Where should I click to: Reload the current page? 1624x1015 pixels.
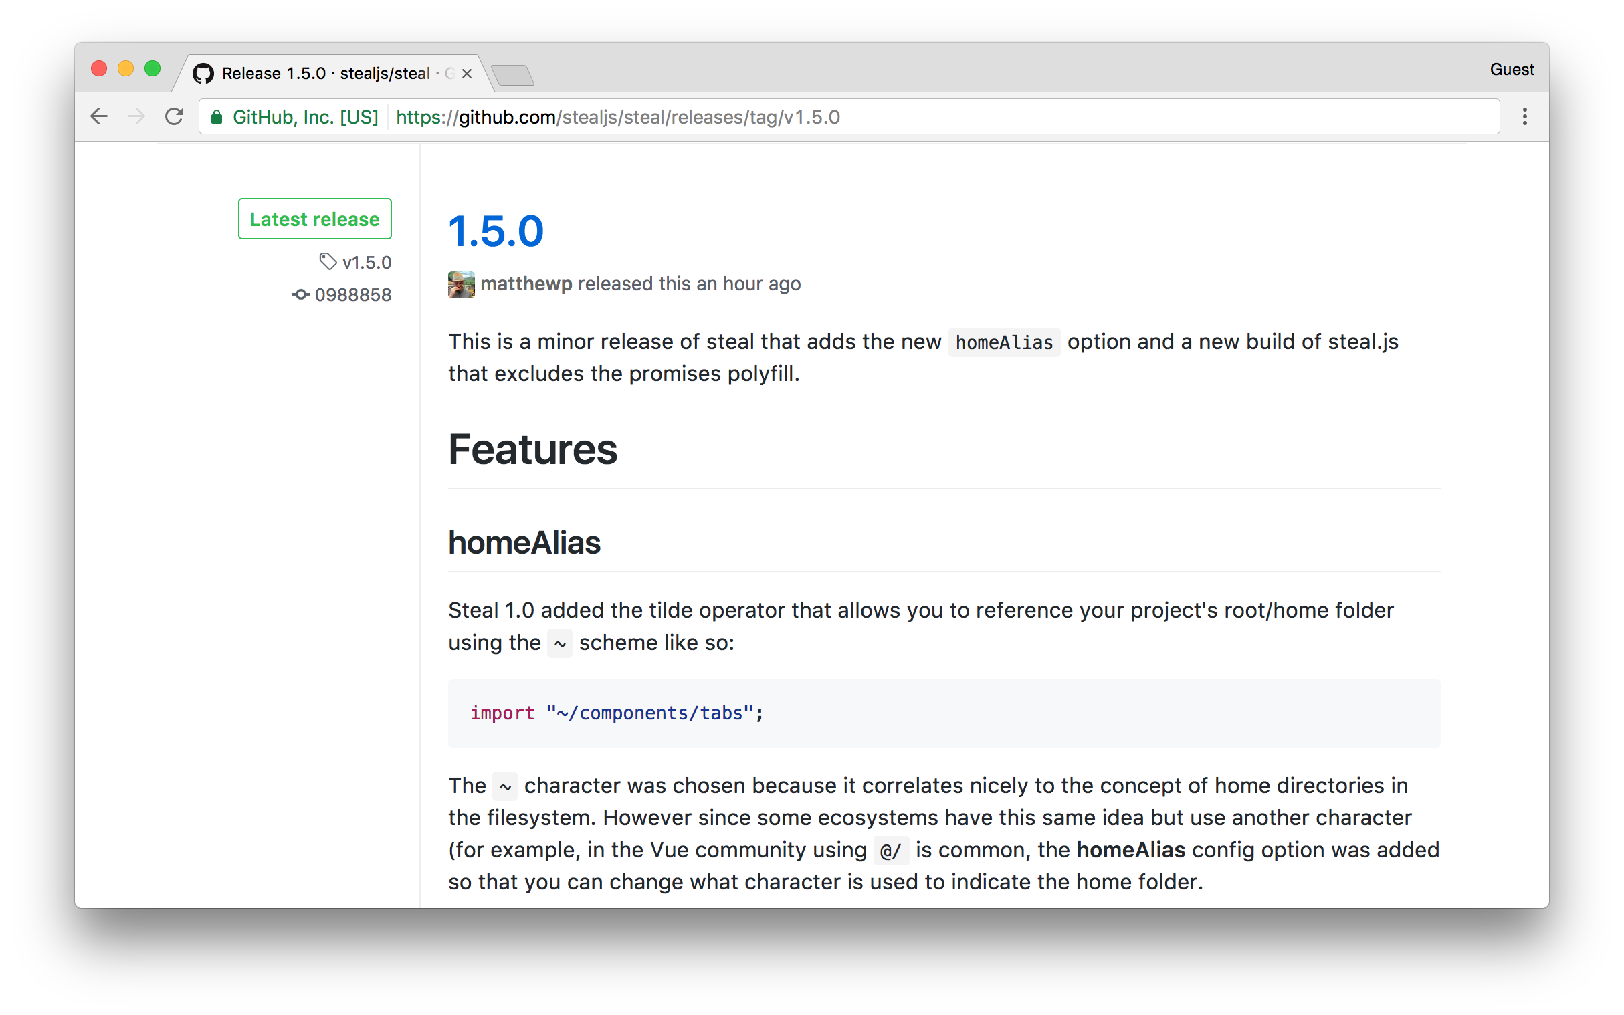[x=175, y=117]
